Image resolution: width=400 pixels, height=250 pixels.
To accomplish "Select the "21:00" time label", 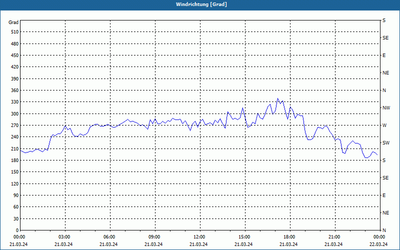I will pos(335,237).
